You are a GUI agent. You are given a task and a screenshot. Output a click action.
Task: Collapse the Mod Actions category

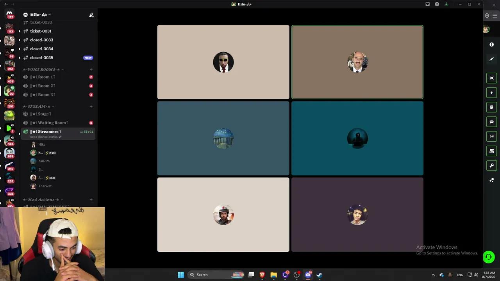tap(43, 200)
